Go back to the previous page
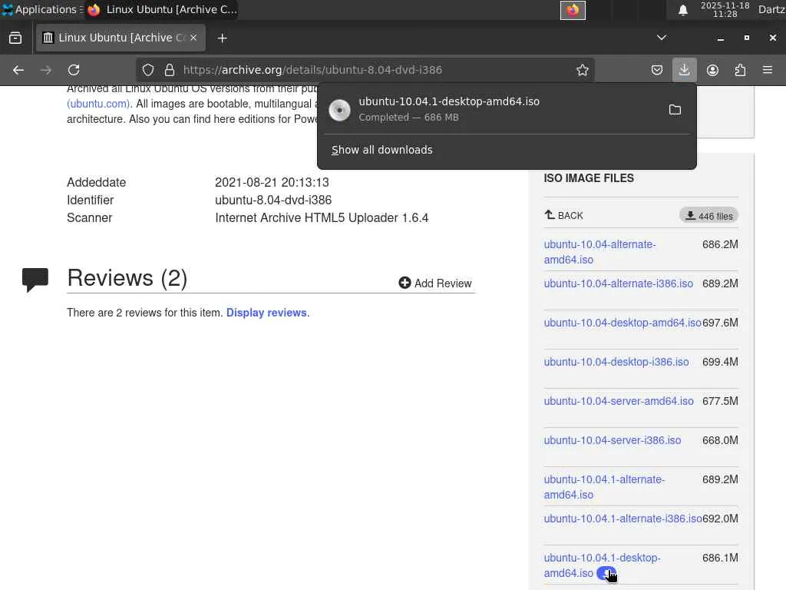Viewport: 786px width, 590px height. 18,70
